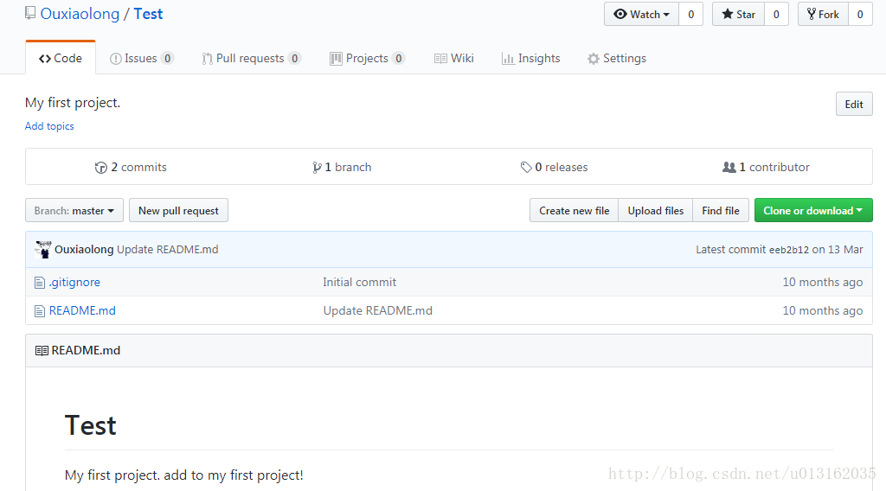Click the Find file button

[x=721, y=211]
